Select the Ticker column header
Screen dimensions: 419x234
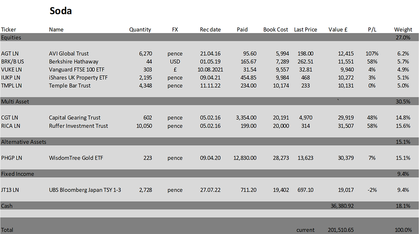point(9,30)
